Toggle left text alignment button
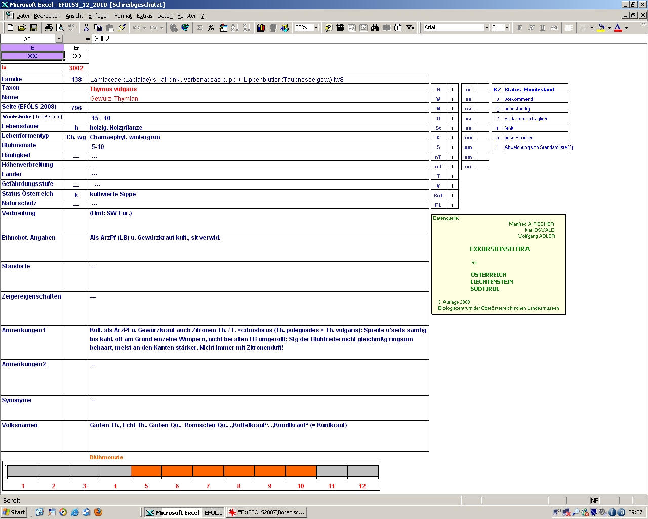This screenshot has height=519, width=648. coord(569,28)
